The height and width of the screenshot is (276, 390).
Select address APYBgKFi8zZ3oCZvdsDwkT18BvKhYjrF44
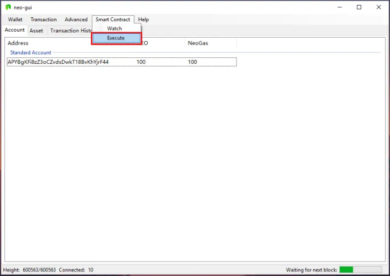(x=58, y=62)
